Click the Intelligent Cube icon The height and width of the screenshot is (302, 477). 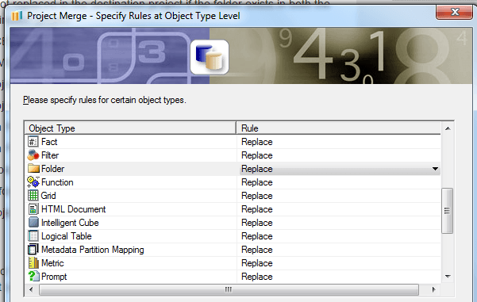33,223
